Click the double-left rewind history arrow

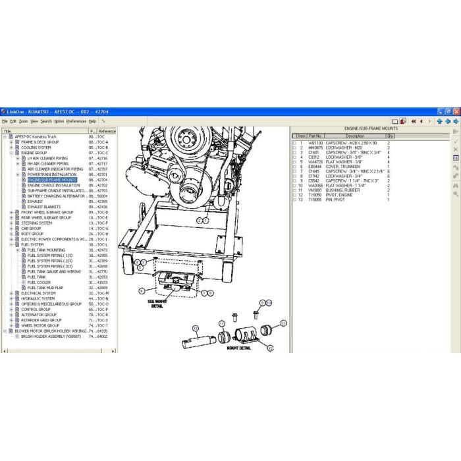tap(414, 121)
